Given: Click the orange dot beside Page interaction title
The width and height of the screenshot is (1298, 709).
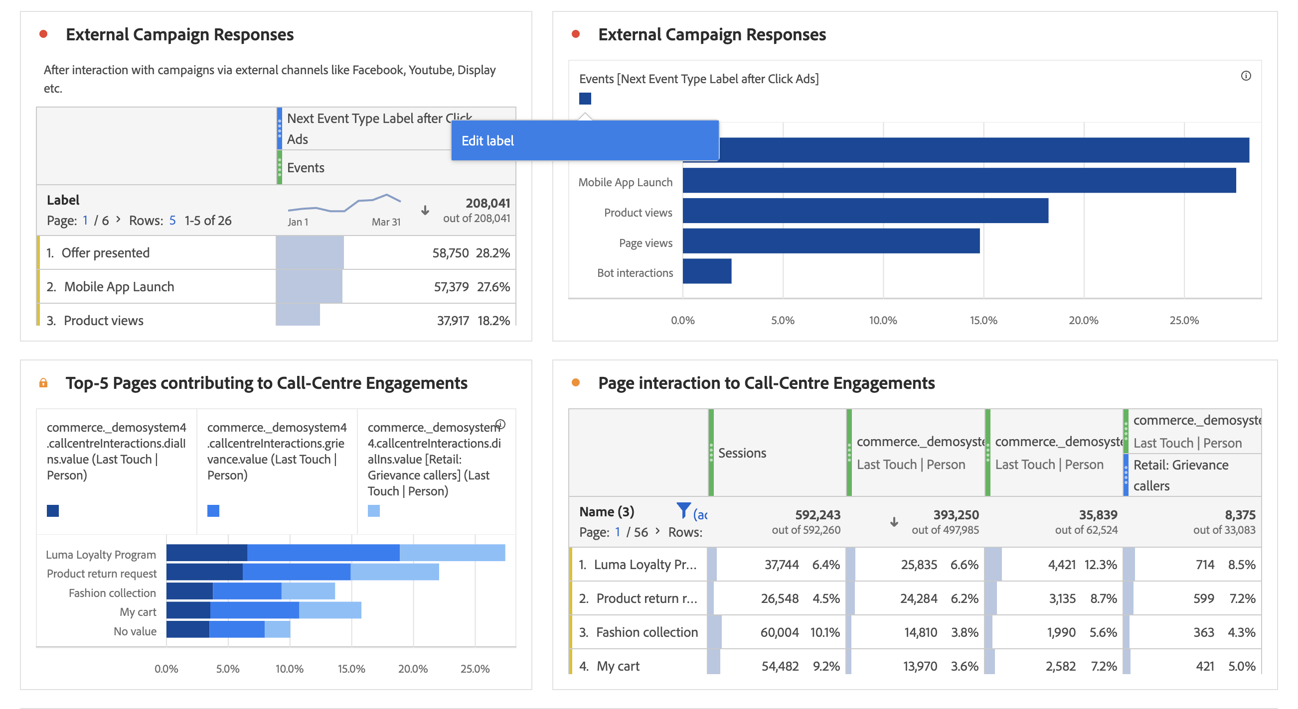Looking at the screenshot, I should [575, 383].
